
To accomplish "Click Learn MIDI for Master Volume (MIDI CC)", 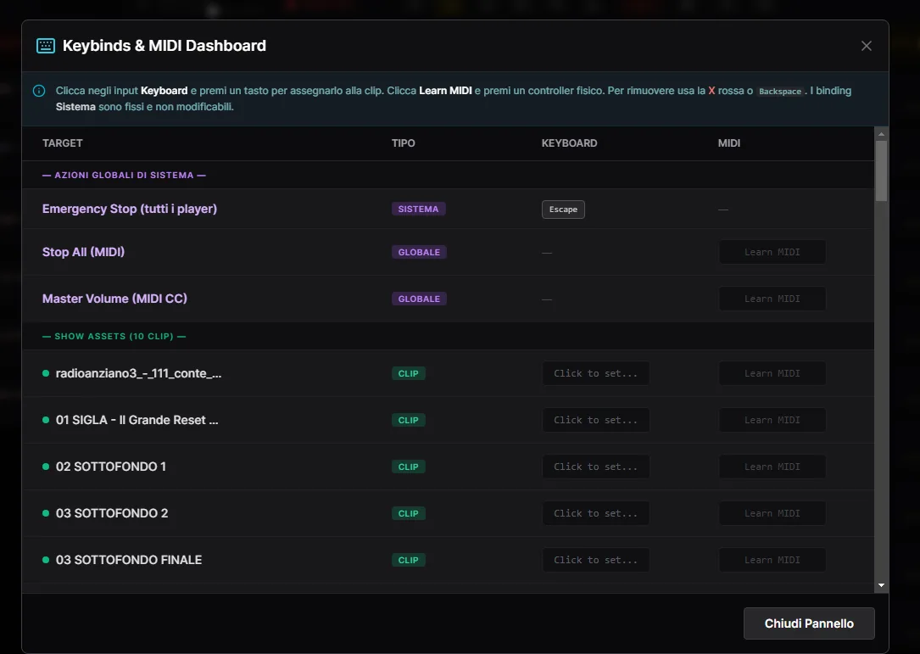I will 772,299.
